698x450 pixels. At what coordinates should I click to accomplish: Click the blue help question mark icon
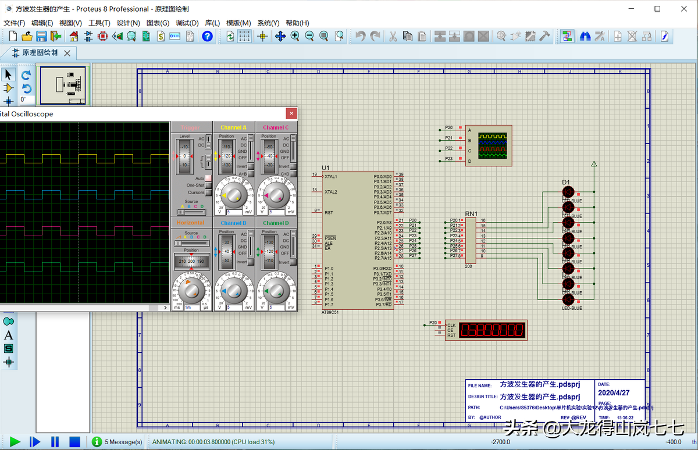(207, 36)
